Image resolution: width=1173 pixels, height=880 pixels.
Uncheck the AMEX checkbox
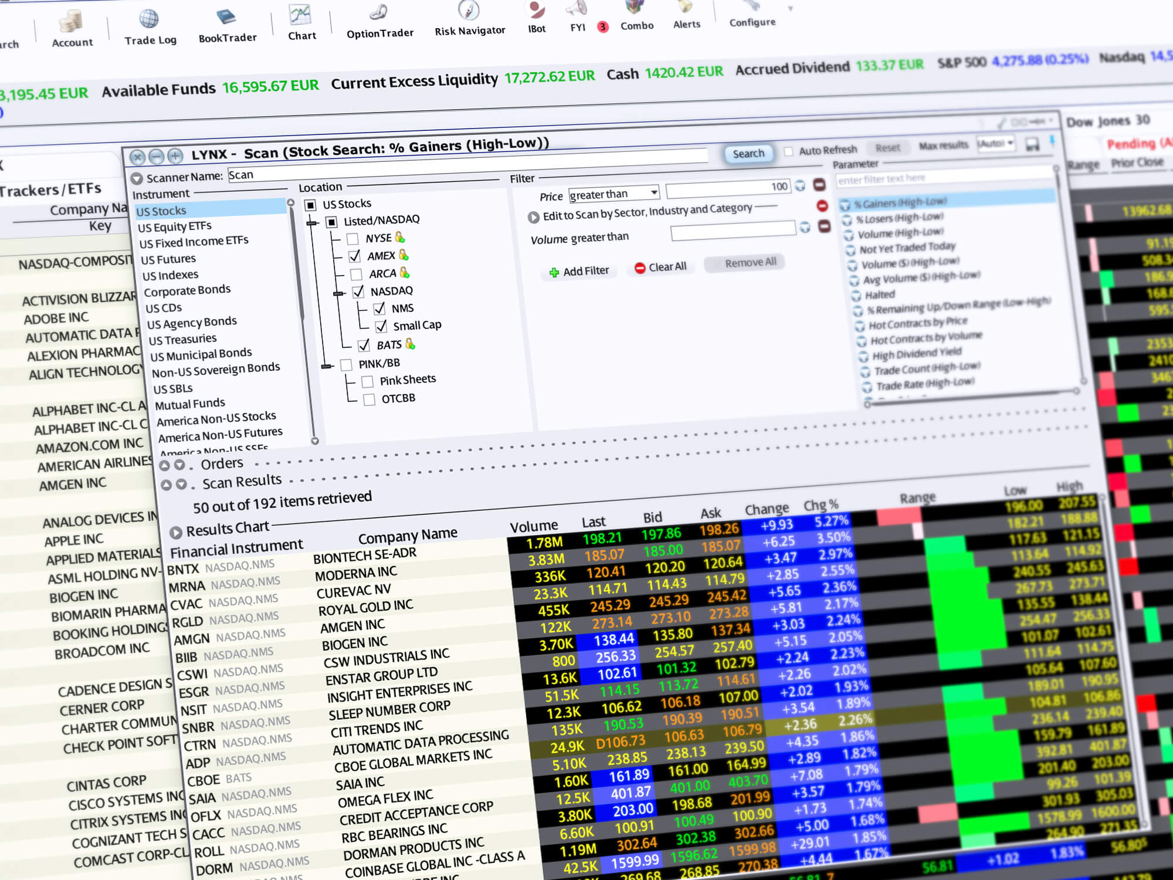(x=355, y=256)
